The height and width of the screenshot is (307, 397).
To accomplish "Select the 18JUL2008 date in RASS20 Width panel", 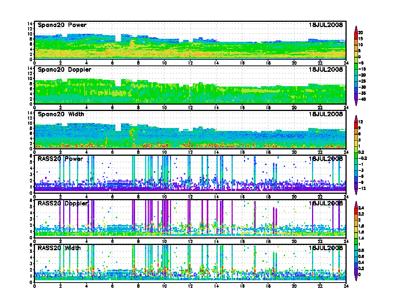I will pos(326,248).
